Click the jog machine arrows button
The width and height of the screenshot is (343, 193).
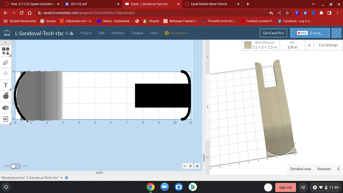click(336, 33)
